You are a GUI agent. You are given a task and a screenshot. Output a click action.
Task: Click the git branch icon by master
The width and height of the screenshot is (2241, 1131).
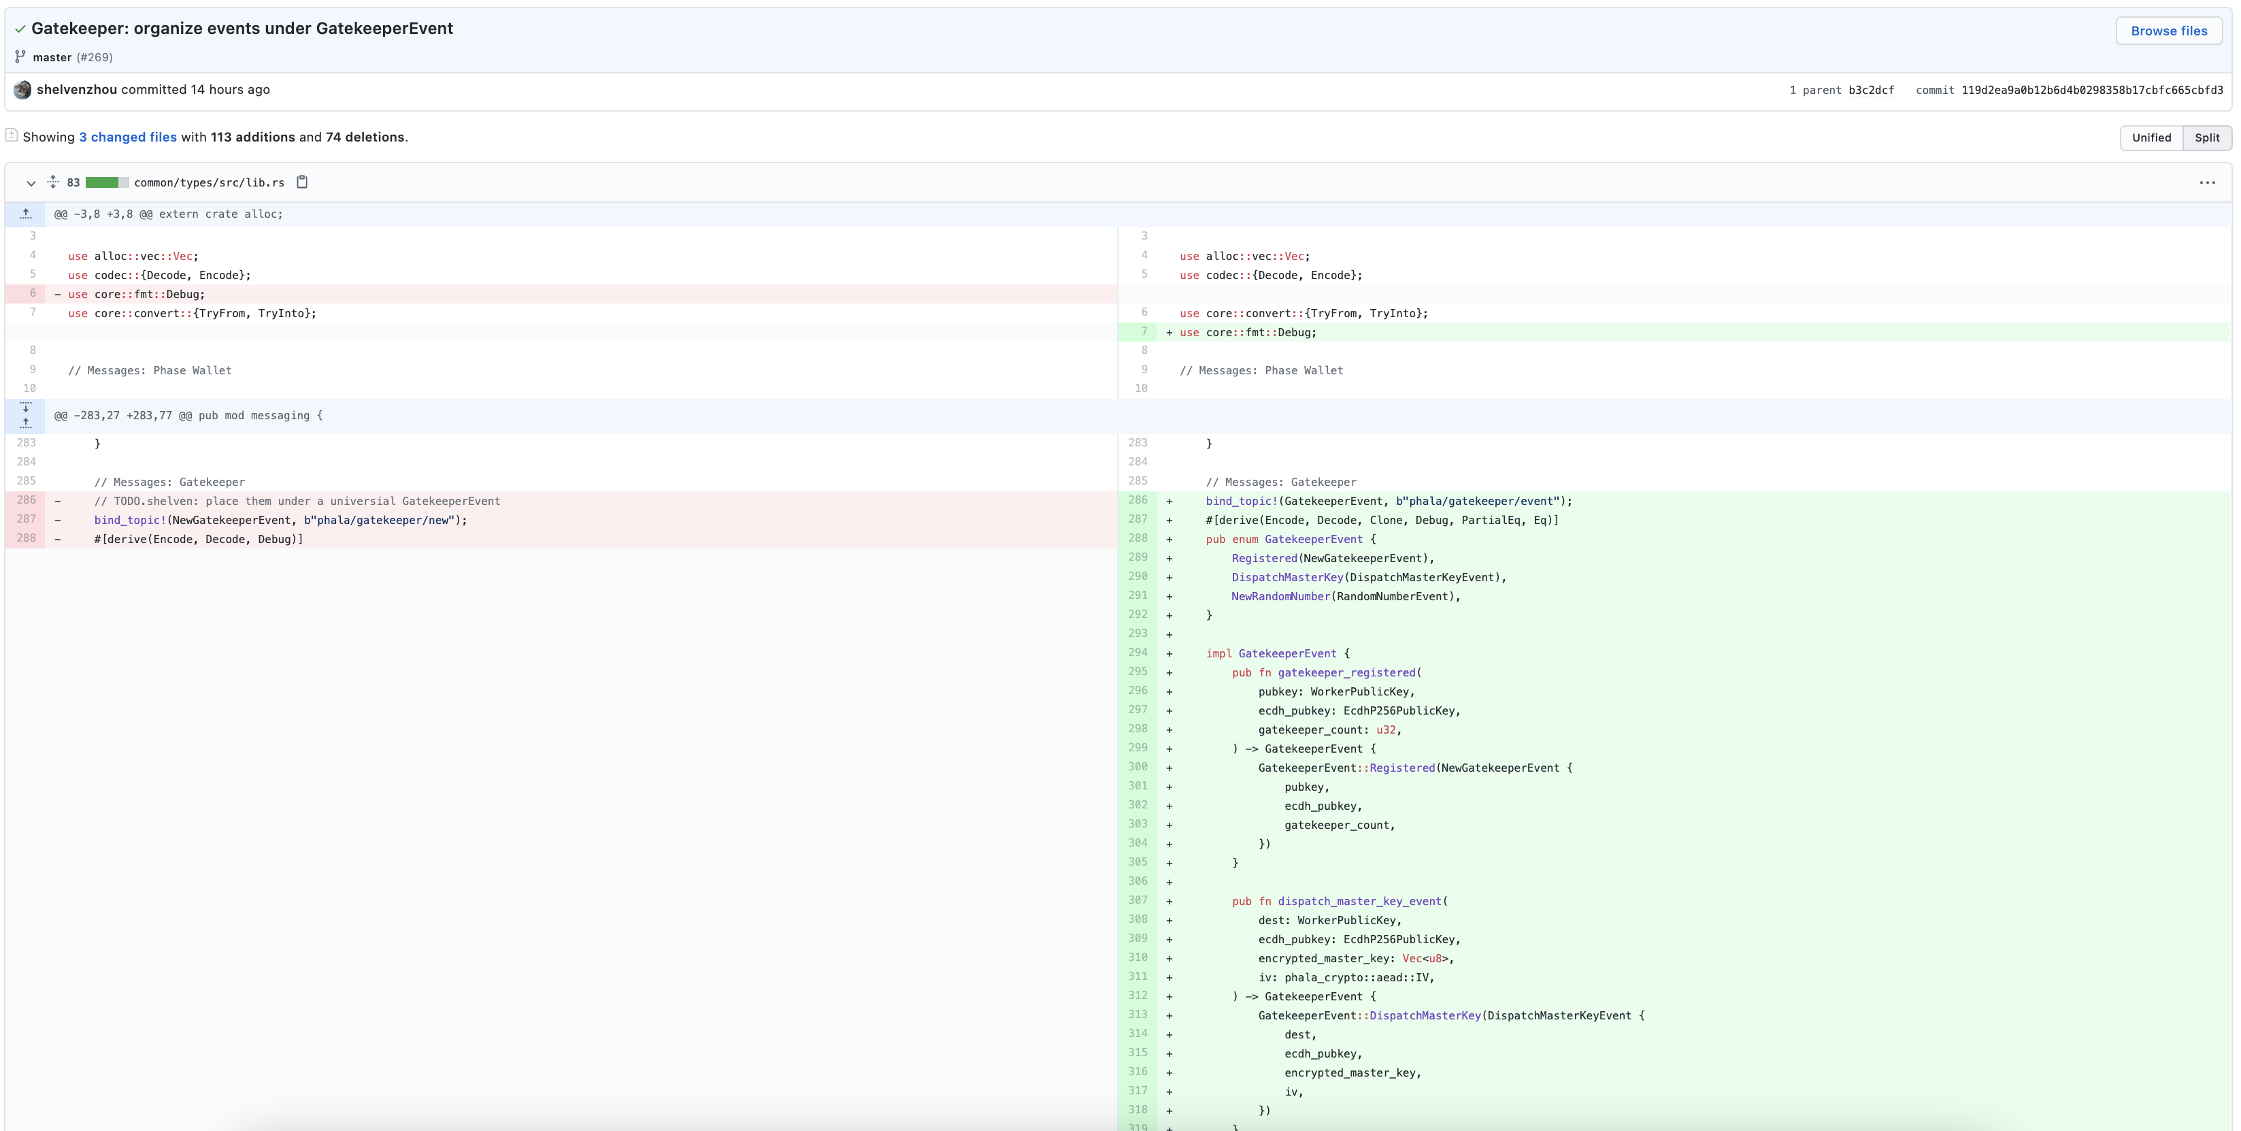(20, 56)
